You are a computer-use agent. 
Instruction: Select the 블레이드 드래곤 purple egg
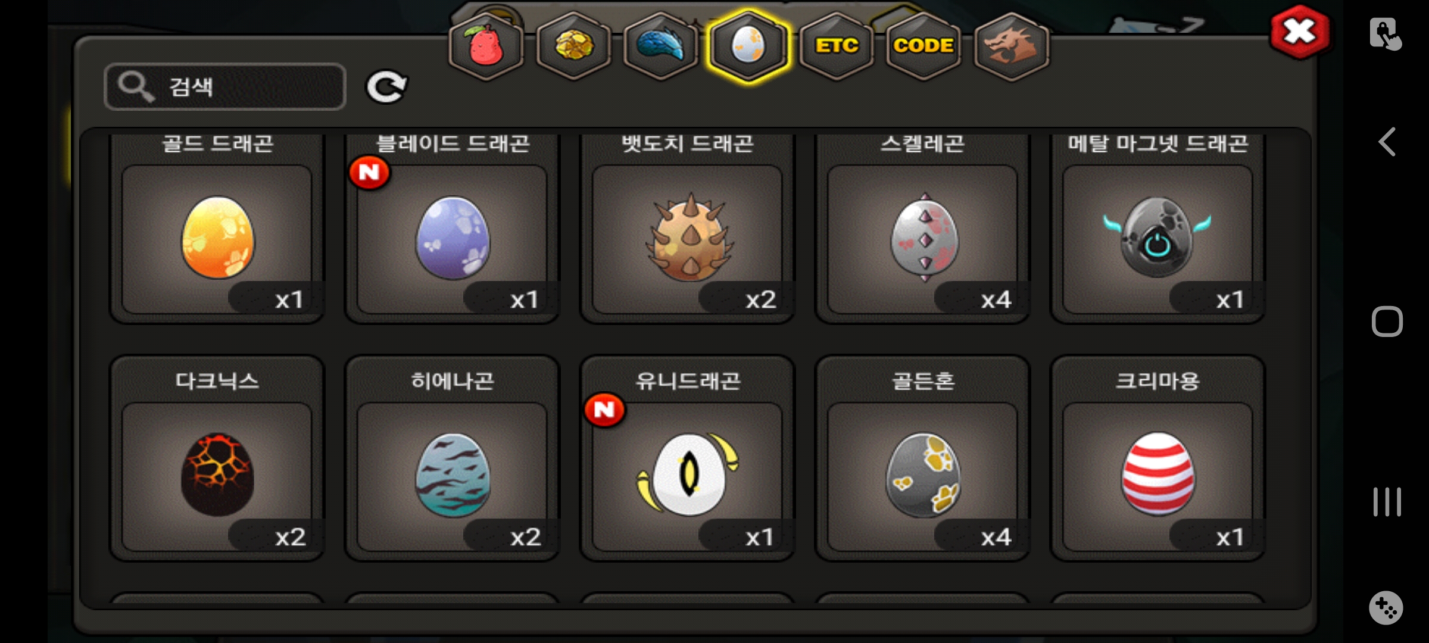click(453, 239)
